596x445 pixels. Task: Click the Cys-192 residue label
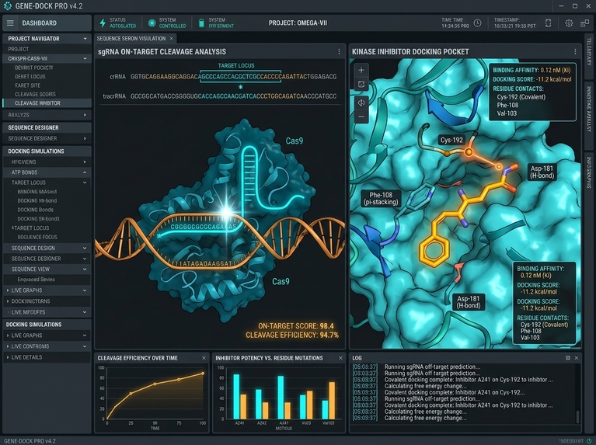(x=451, y=140)
